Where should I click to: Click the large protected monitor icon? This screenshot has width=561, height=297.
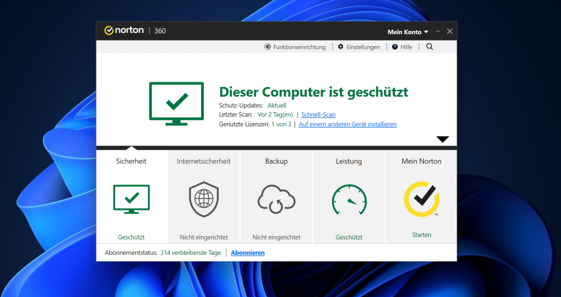click(x=176, y=103)
